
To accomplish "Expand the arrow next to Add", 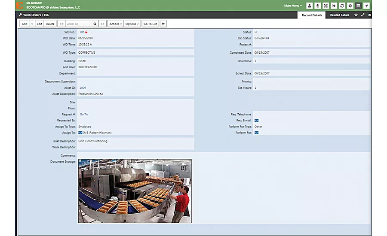I will point(32,24).
